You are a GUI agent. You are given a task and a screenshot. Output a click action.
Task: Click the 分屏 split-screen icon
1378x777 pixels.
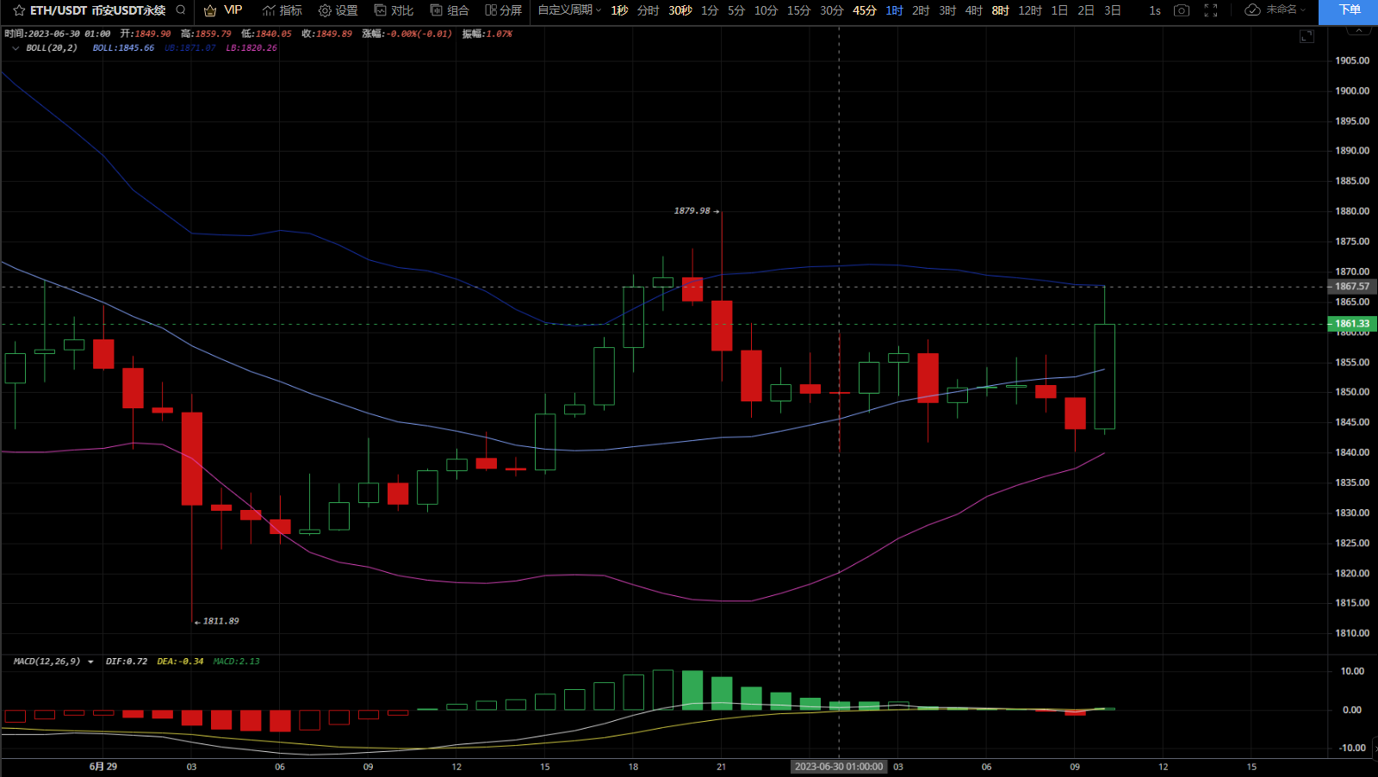491,10
